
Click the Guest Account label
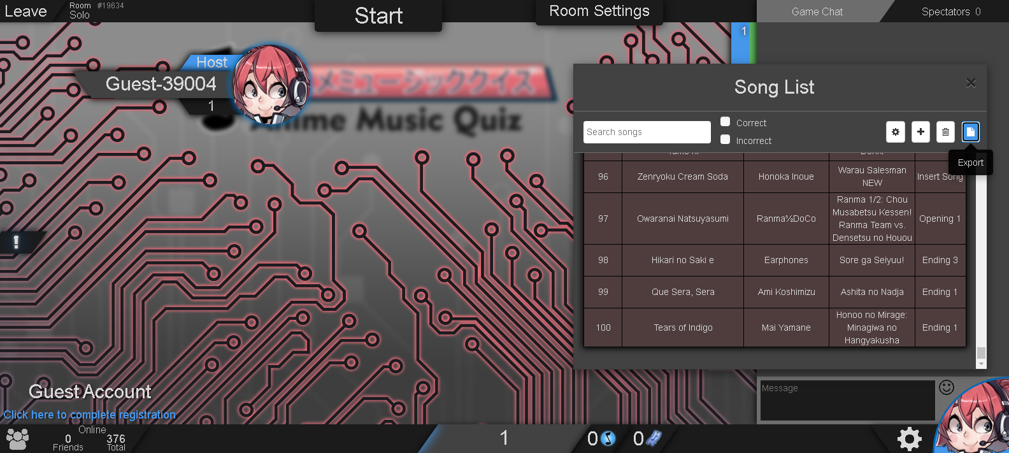pos(90,392)
